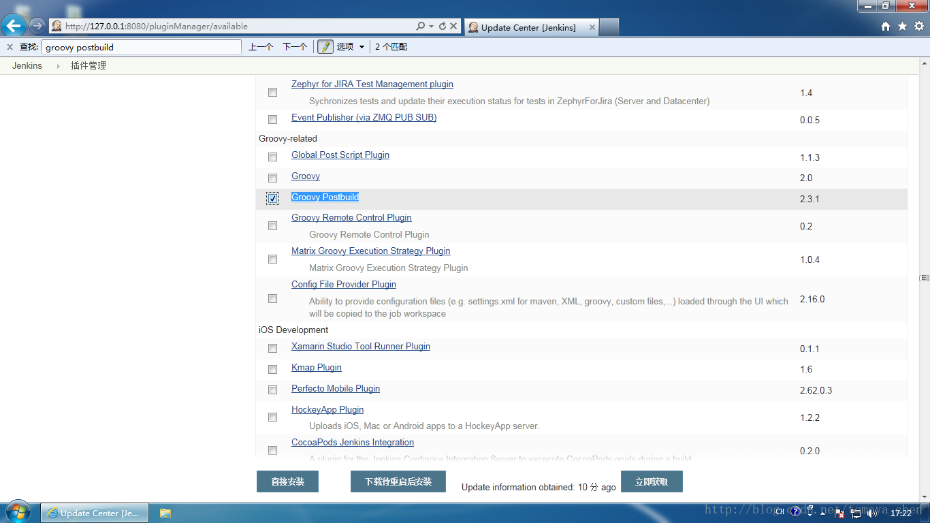Image resolution: width=930 pixels, height=523 pixels.
Task: Open the HockeyApp Plugin link
Action: click(327, 409)
